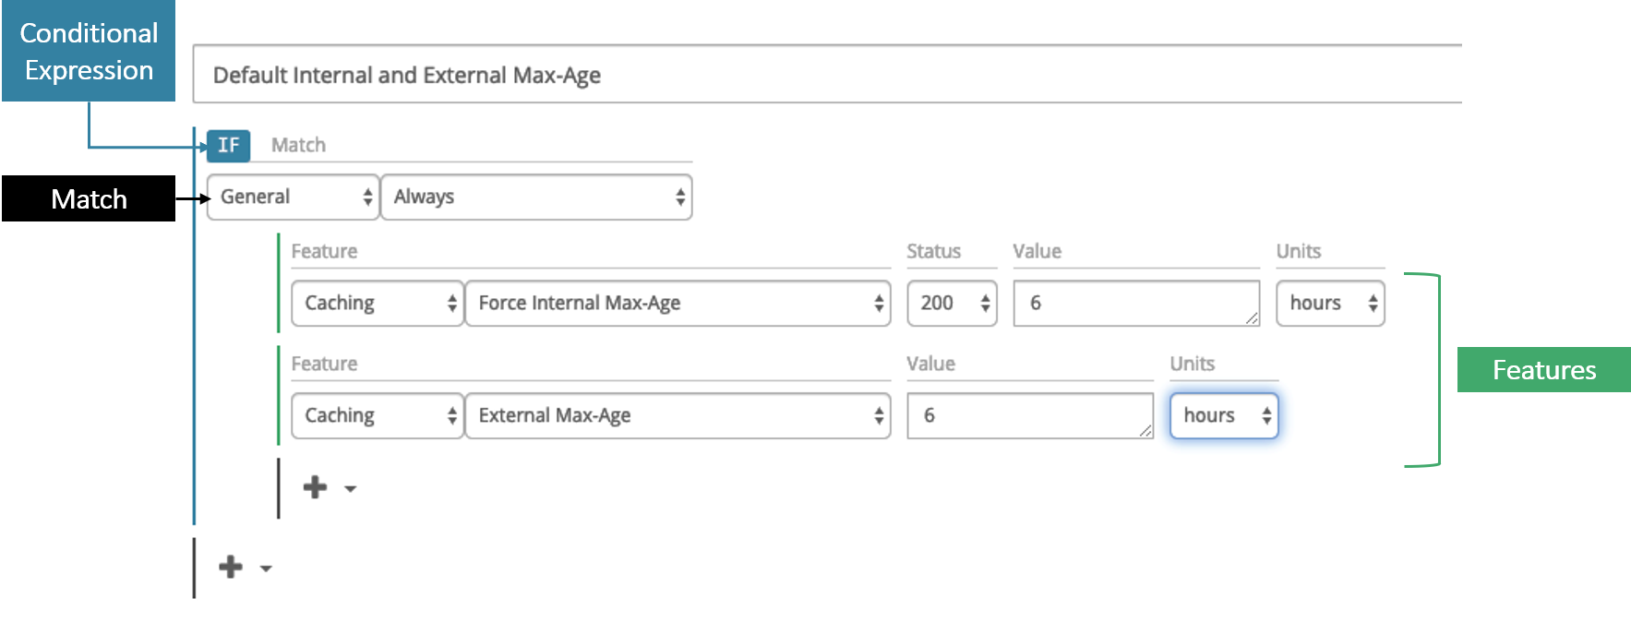This screenshot has height=622, width=1631.
Task: Open the 200 status code dropdown
Action: 952,304
